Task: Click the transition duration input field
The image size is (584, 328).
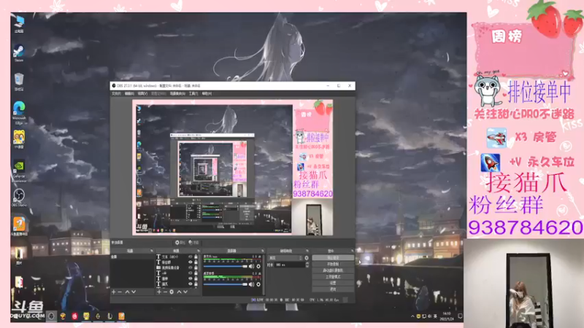Action: tap(290, 265)
